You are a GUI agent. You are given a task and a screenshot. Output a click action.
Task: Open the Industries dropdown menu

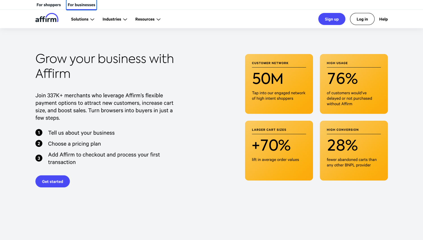click(x=115, y=19)
